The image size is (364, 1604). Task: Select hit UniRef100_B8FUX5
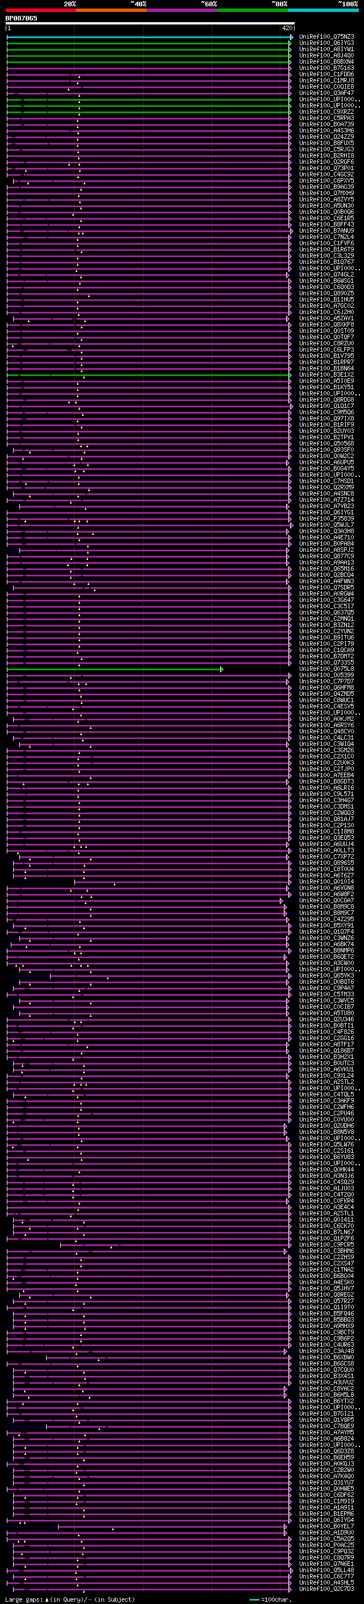pyautogui.click(x=326, y=143)
